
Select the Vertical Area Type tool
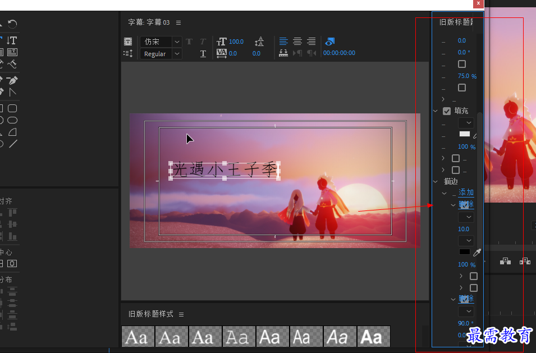tap(12, 52)
